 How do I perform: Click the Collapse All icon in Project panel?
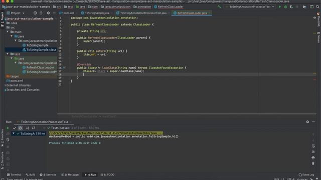point(41,13)
